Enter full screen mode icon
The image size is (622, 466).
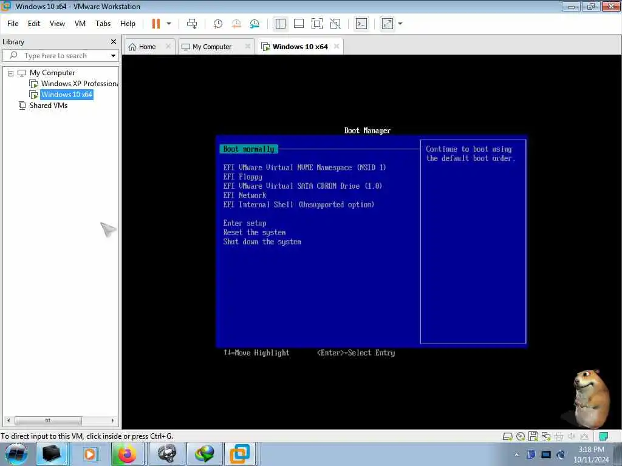pyautogui.click(x=317, y=24)
